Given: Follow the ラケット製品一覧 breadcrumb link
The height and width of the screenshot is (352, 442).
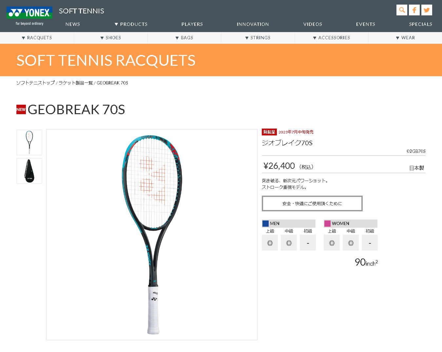Looking at the screenshot, I should point(76,83).
